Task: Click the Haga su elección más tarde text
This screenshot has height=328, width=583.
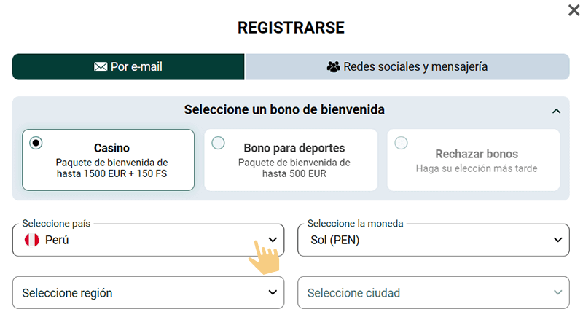Action: pyautogui.click(x=477, y=168)
